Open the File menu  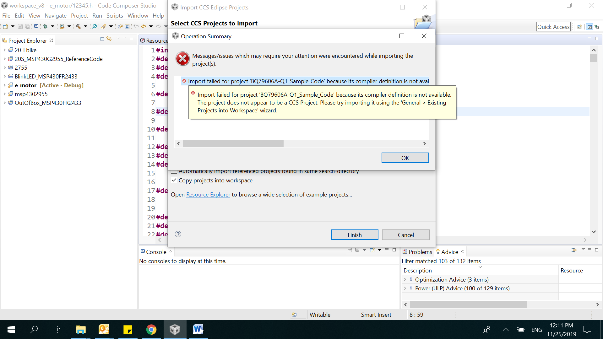(6, 15)
